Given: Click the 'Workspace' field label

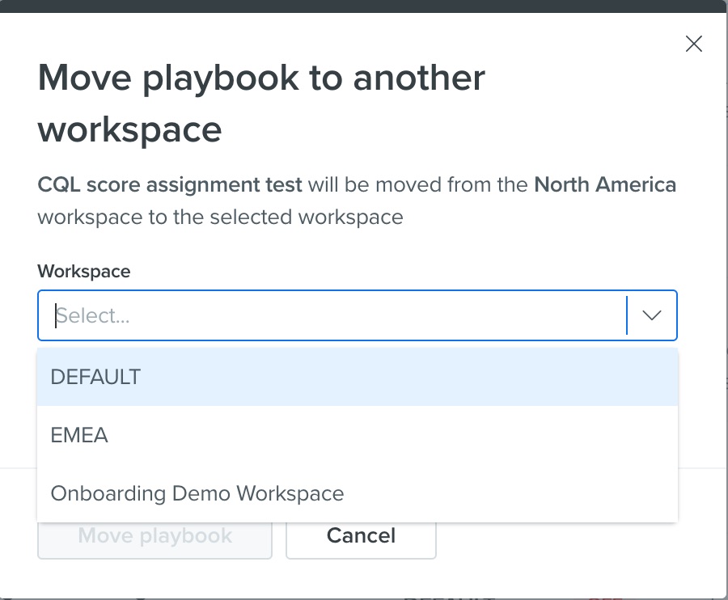Looking at the screenshot, I should tap(84, 272).
